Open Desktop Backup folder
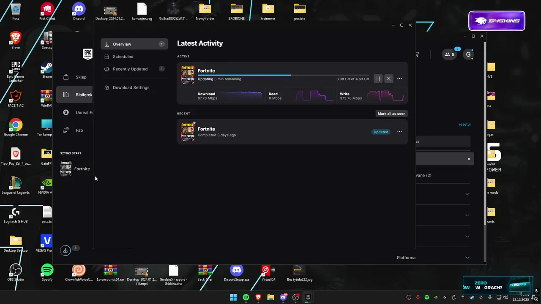The height and width of the screenshot is (304, 541). (16, 244)
